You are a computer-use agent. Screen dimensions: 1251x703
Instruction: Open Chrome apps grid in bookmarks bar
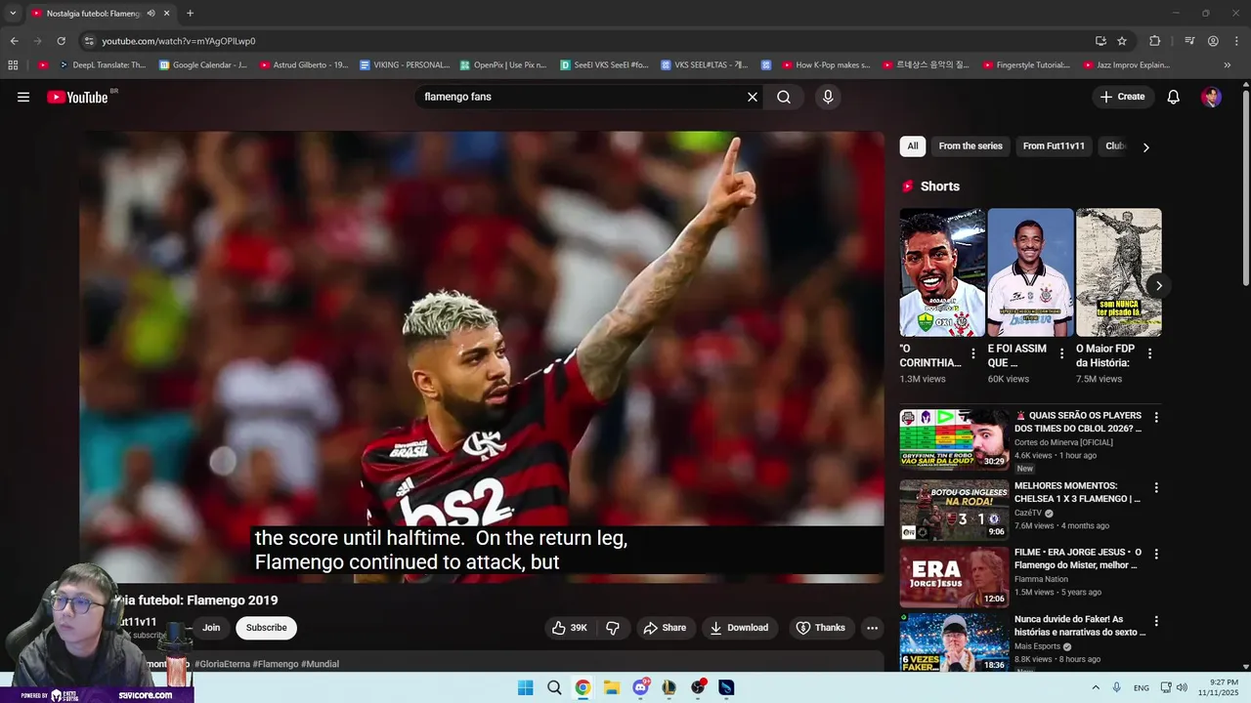[13, 65]
